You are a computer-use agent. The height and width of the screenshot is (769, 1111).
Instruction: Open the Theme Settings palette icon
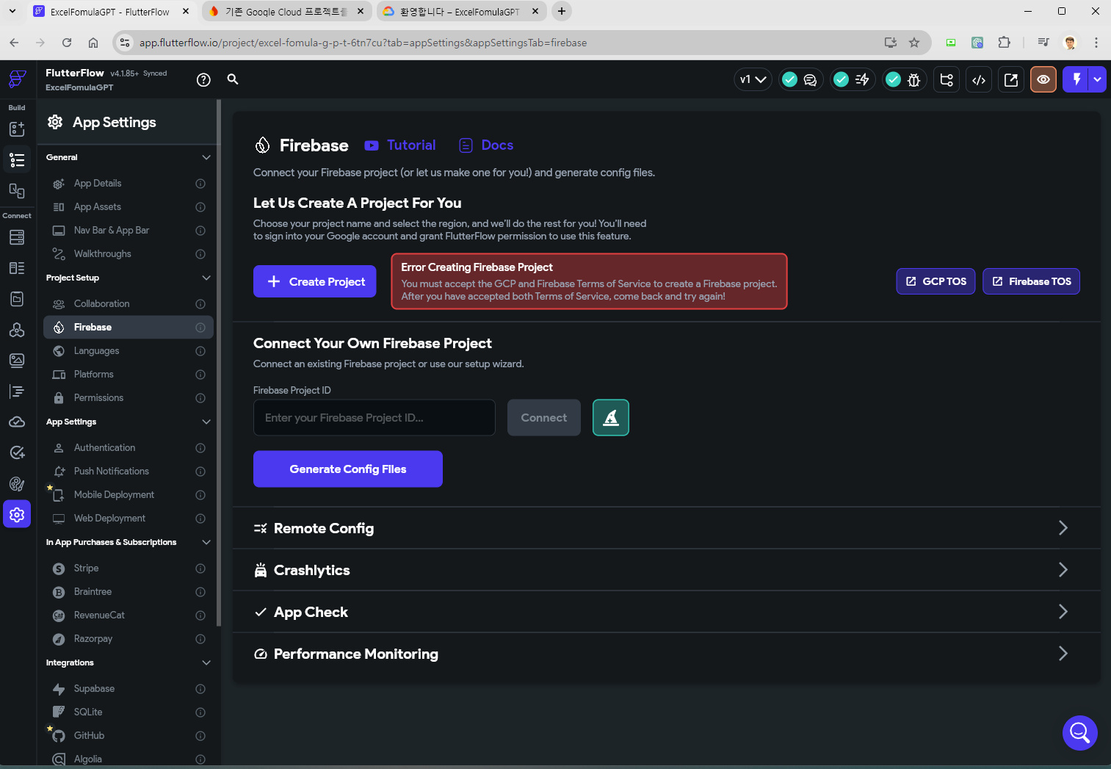(x=17, y=484)
